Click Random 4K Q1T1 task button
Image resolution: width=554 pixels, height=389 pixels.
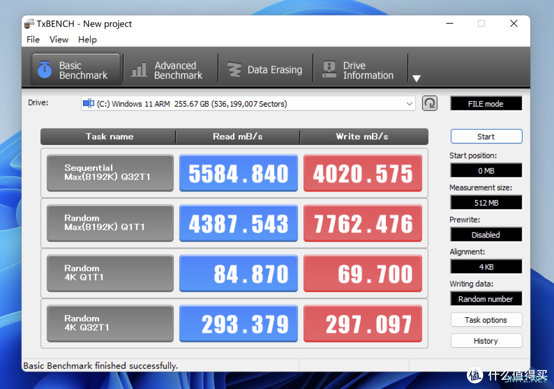pyautogui.click(x=110, y=273)
